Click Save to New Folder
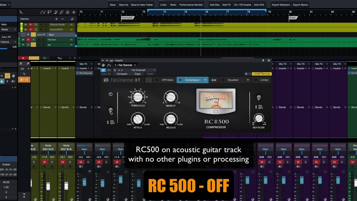Screen dimensions: 357x201 [142, 5]
